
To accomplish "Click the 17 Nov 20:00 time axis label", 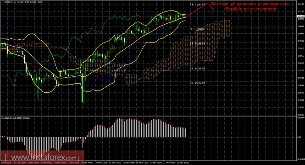I will [156, 162].
